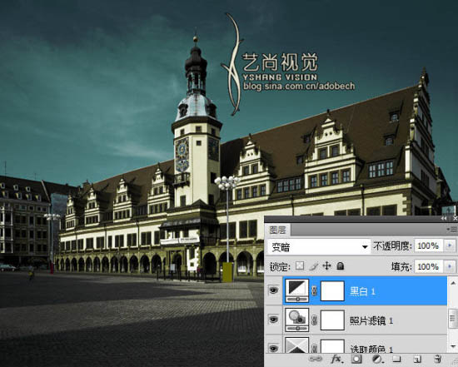This screenshot has height=367, width=458.
Task: Hide the 选取颜色 1 layer
Action: click(x=273, y=348)
